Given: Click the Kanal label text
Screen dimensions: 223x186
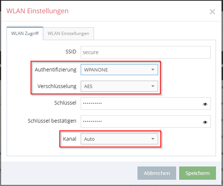Looking at the screenshot, I should pos(70,139).
